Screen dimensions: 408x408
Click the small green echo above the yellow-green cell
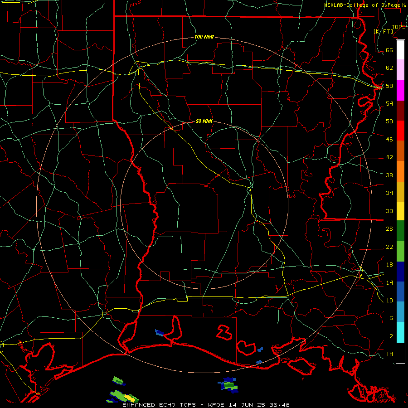119,381
